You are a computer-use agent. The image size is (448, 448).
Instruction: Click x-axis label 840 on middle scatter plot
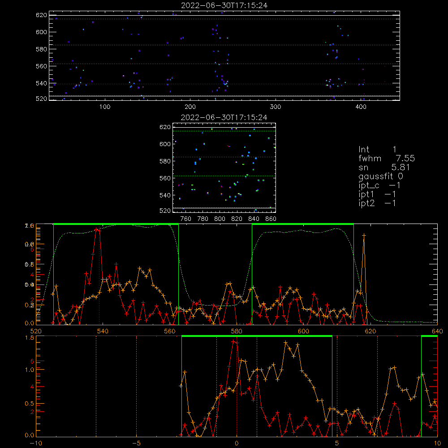254,219
